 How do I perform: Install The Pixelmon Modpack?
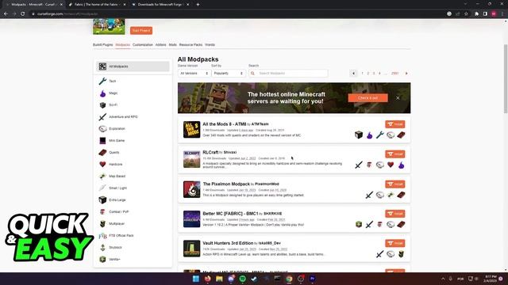[x=395, y=184]
